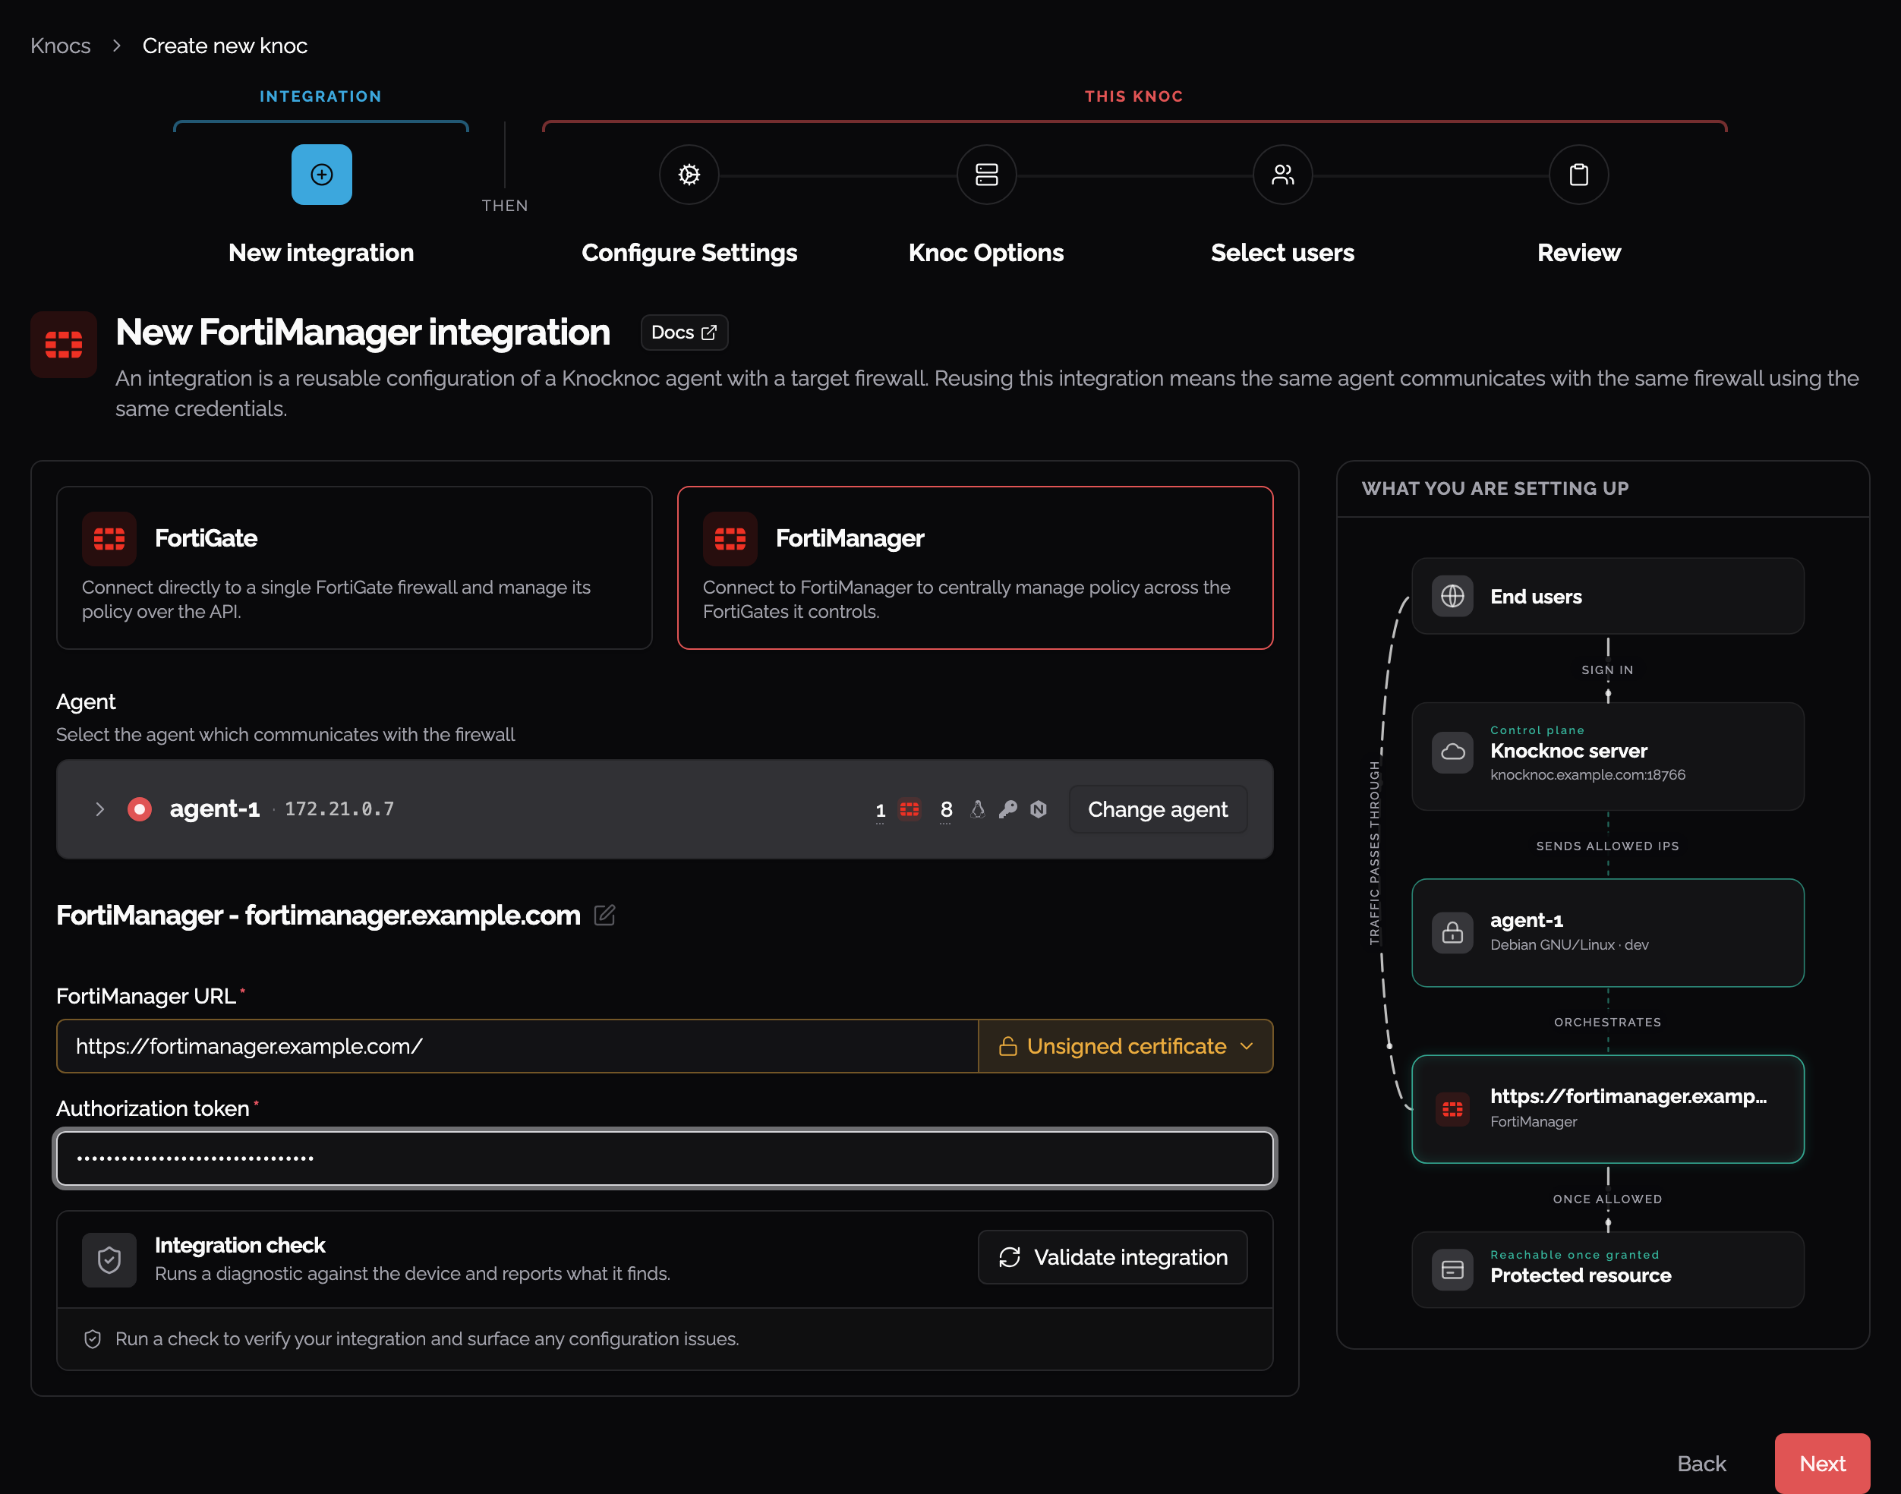This screenshot has width=1901, height=1494.
Task: Click the FortiManager logo beside page title
Action: [64, 345]
